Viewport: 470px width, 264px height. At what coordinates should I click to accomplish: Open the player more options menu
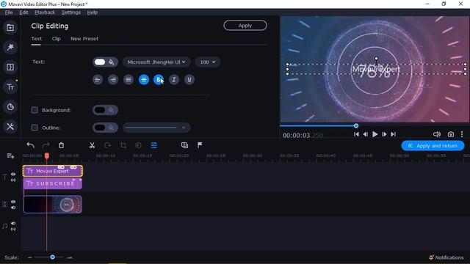[x=462, y=134]
